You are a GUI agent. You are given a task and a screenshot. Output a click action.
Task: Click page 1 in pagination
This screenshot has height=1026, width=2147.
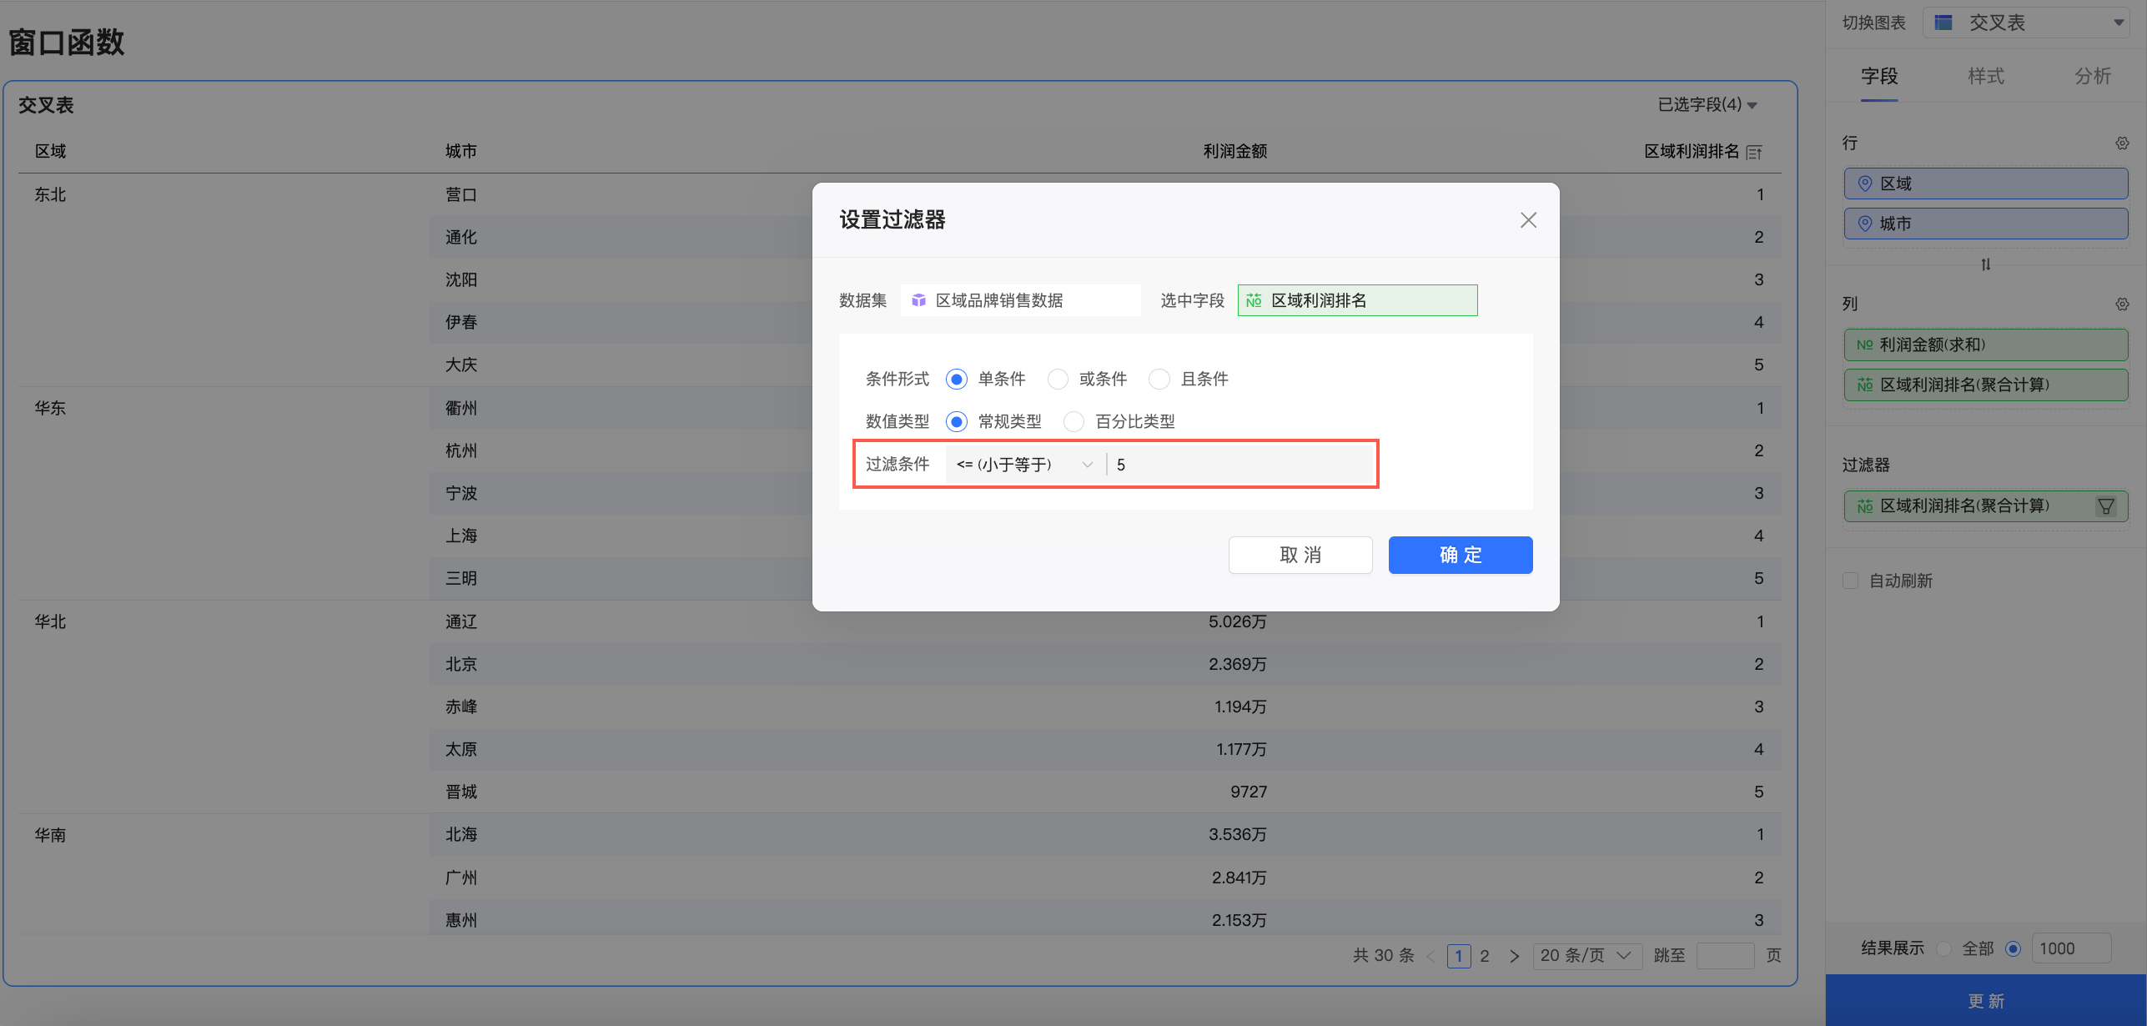pos(1459,956)
